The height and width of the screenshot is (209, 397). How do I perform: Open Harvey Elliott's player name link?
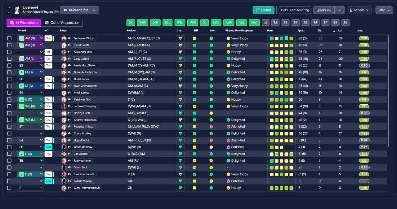click(x=83, y=113)
